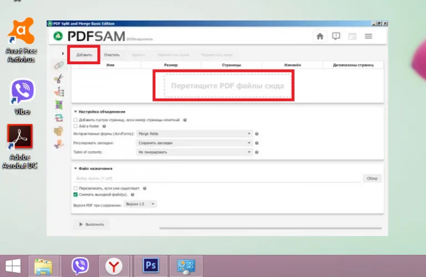
Task: Open Photoshop from the taskbar
Action: (151, 265)
